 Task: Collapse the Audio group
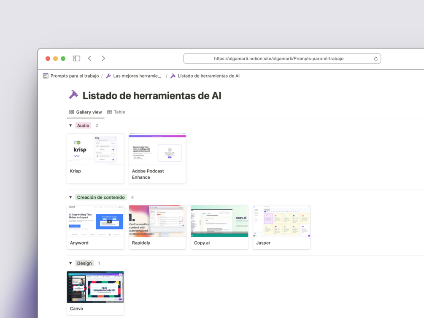click(70, 125)
